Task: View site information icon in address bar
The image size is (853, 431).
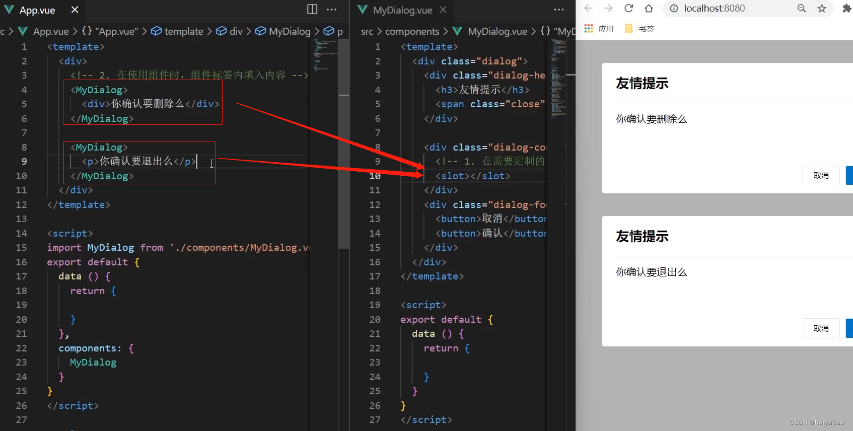Action: pos(674,8)
